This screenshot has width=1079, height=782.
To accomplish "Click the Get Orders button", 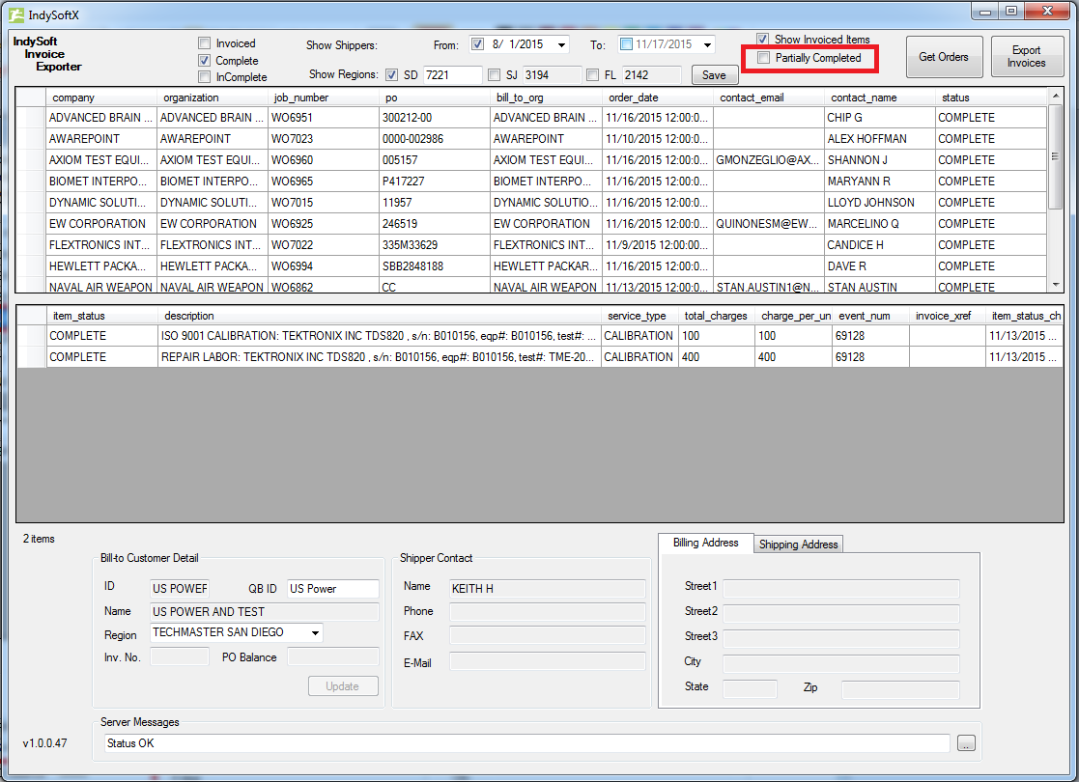I will 943,57.
